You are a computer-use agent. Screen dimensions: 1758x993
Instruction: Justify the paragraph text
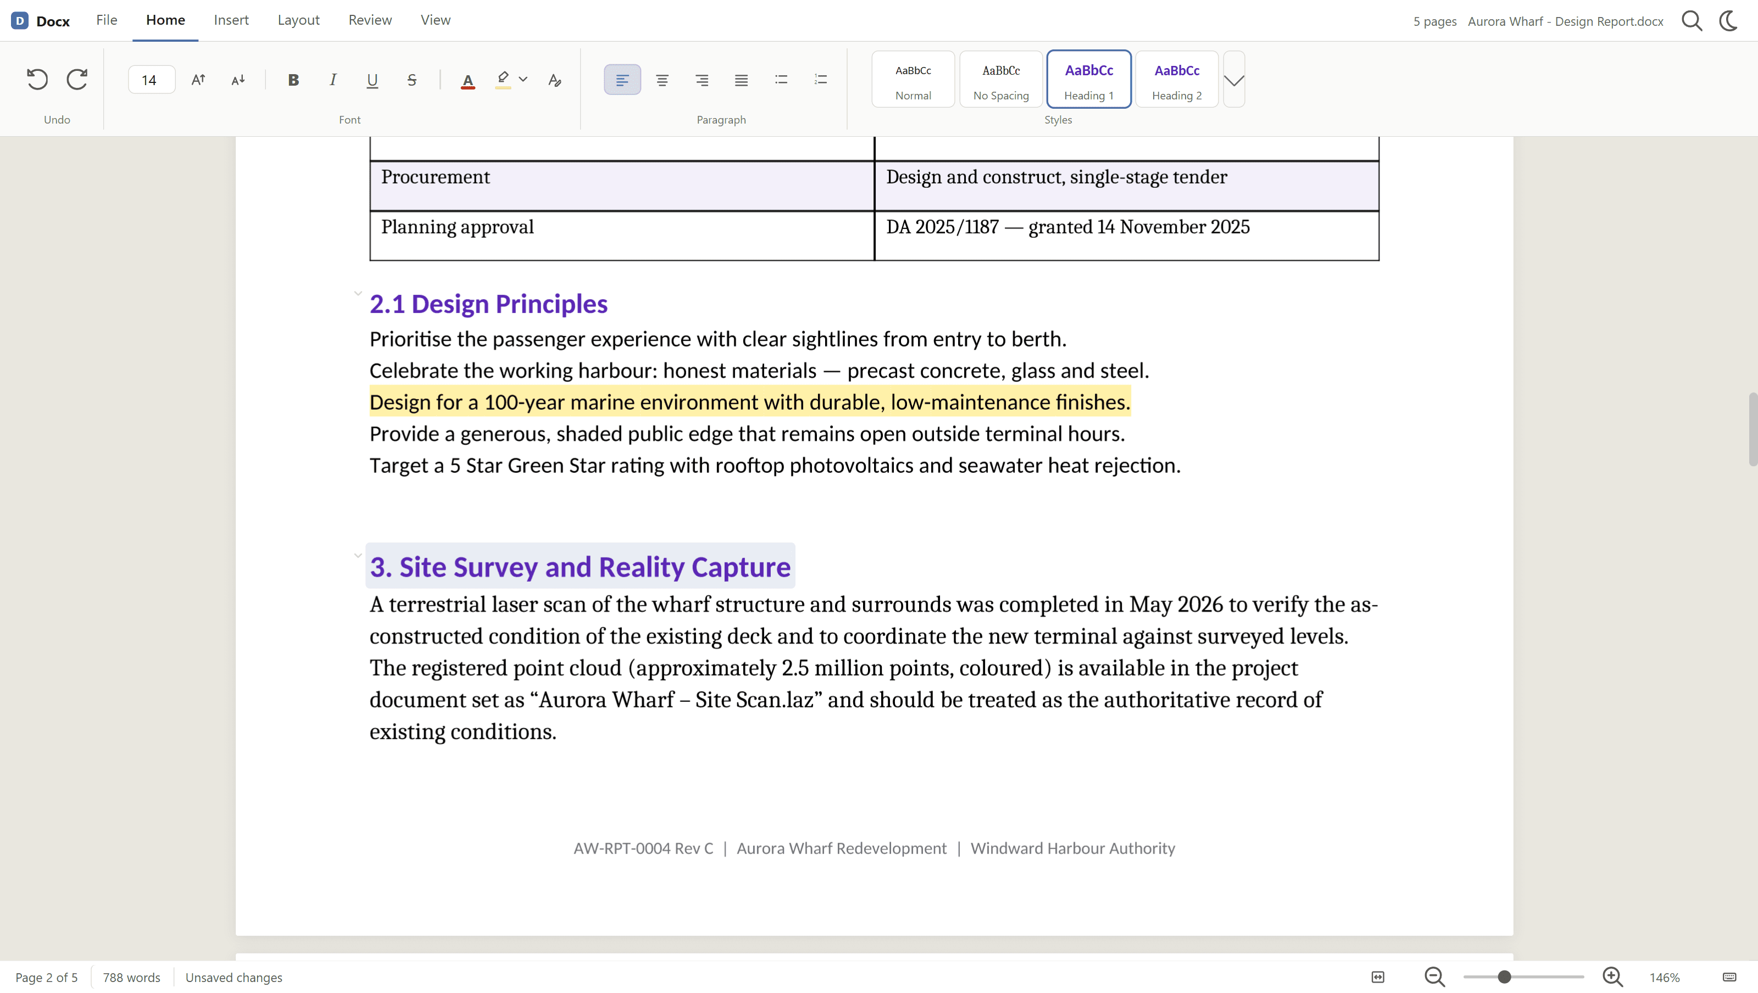(x=741, y=80)
